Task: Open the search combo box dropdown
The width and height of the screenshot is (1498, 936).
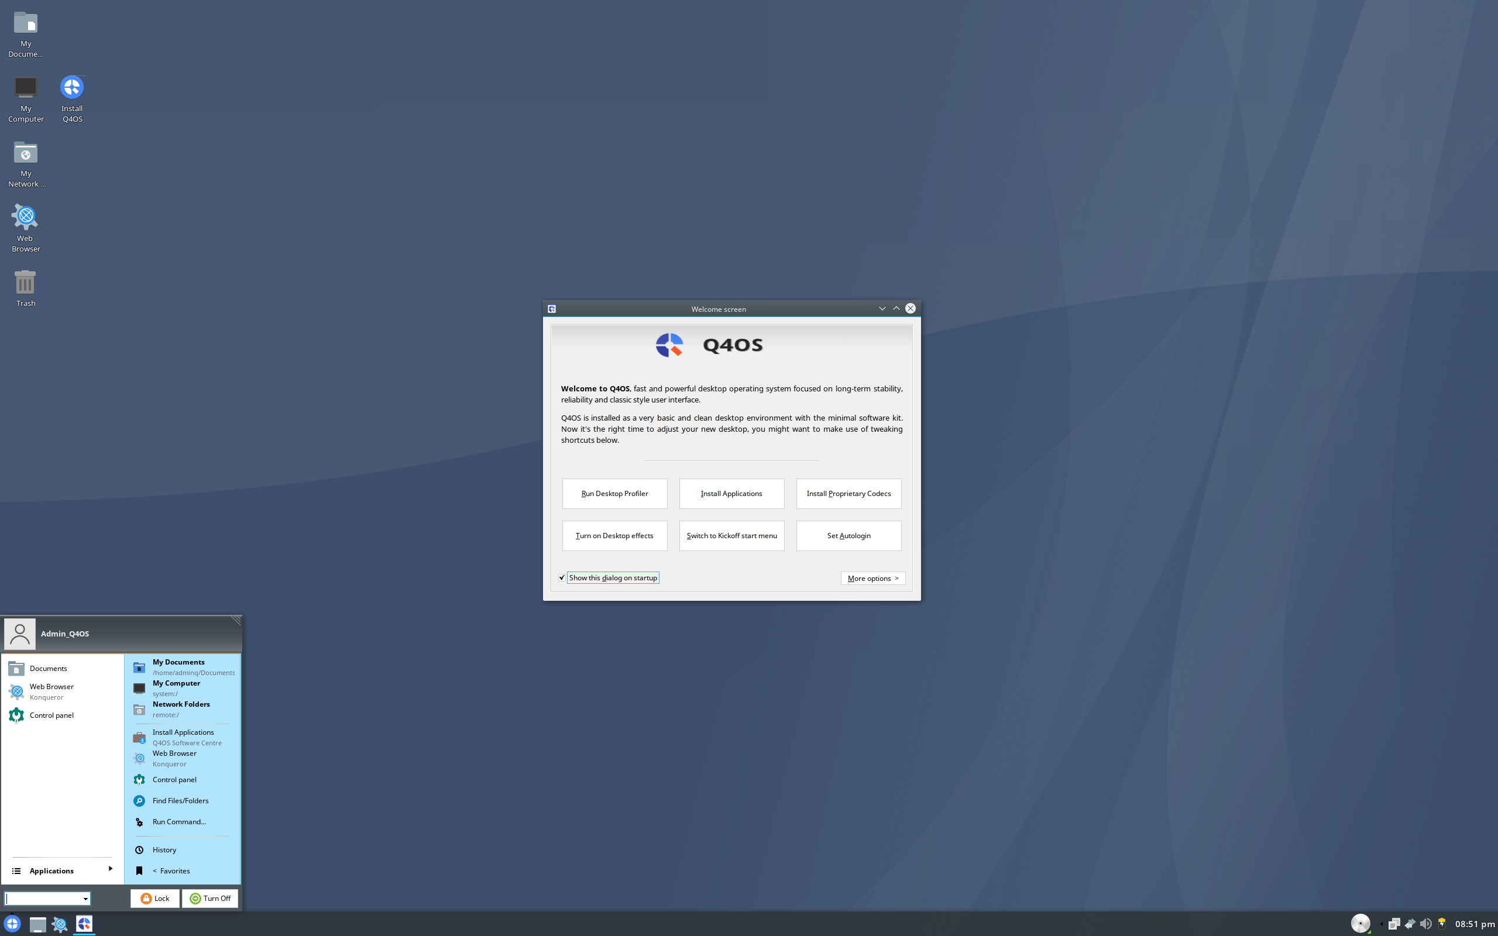Action: (86, 898)
